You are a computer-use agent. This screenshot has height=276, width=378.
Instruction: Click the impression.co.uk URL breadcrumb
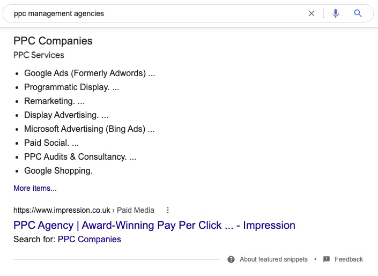pos(62,210)
